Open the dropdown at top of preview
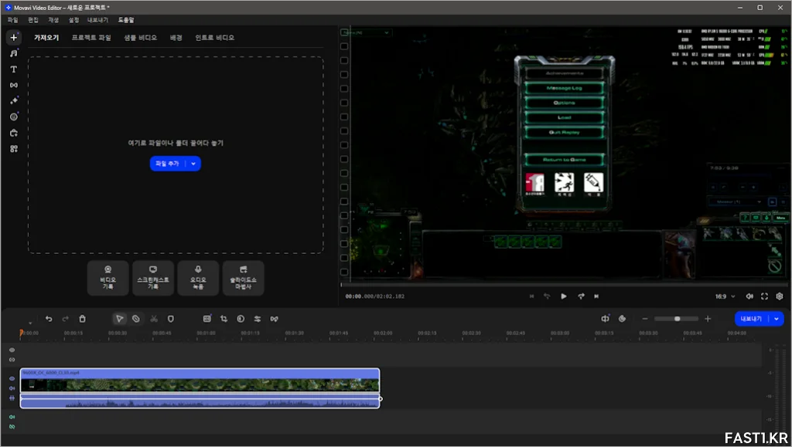The image size is (792, 447). [x=366, y=32]
